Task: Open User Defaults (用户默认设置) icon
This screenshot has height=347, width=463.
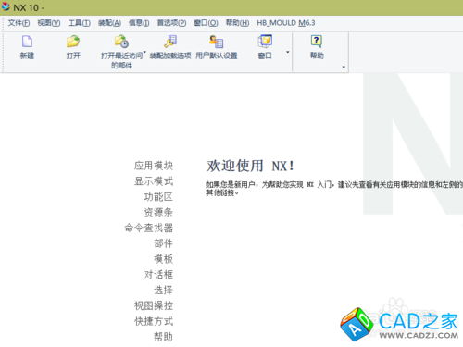Action: (x=216, y=42)
